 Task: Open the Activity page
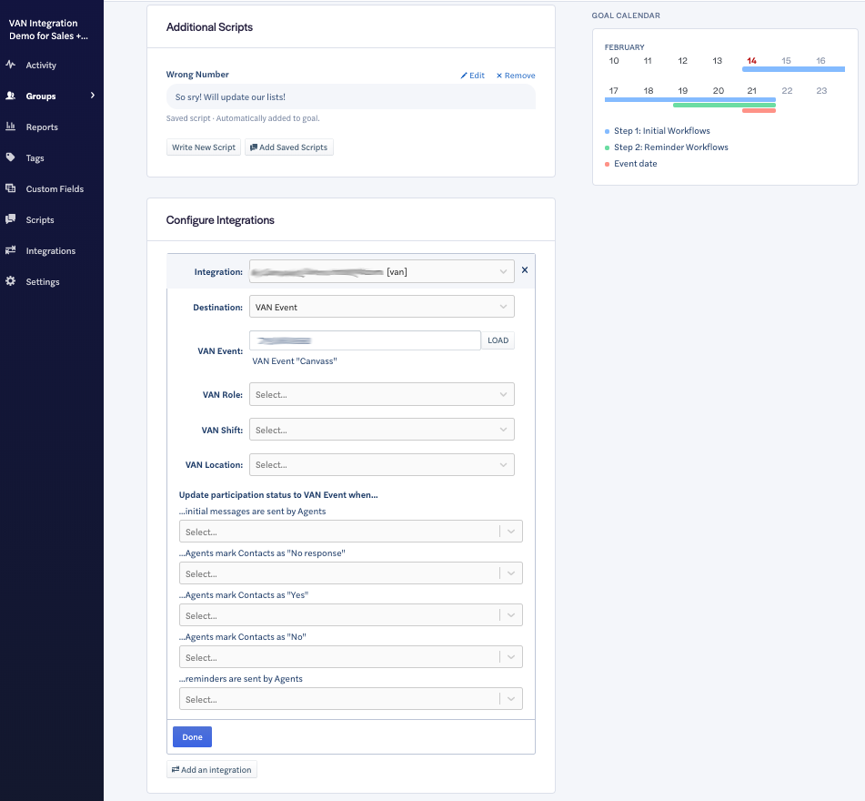coord(41,66)
